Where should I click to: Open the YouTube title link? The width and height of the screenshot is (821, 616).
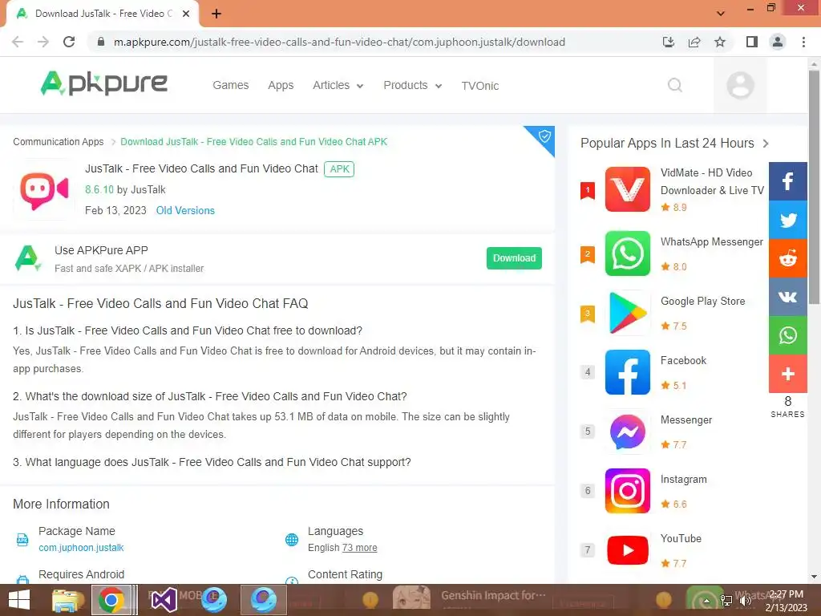(x=681, y=538)
